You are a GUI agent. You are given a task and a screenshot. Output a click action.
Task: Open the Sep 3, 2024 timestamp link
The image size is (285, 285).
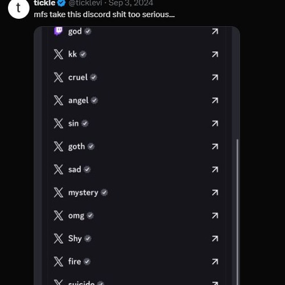[x=131, y=3]
